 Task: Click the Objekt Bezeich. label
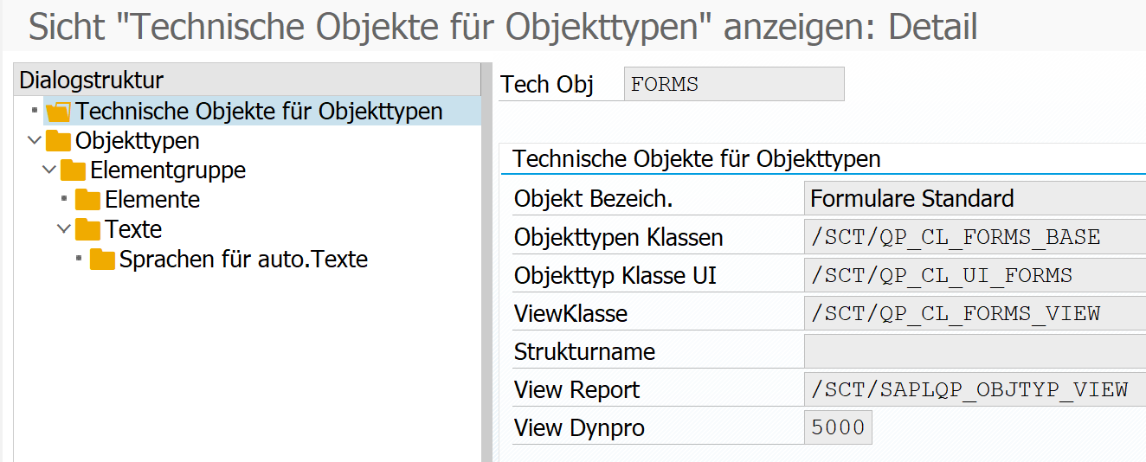pos(593,199)
